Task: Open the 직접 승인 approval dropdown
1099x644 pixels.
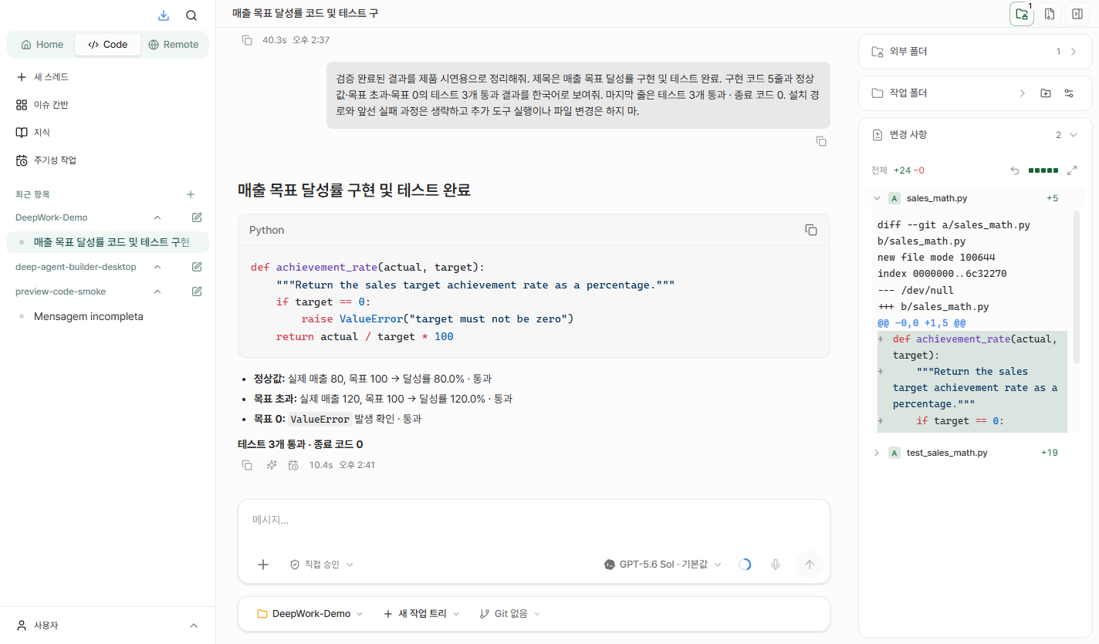Action: (x=321, y=565)
